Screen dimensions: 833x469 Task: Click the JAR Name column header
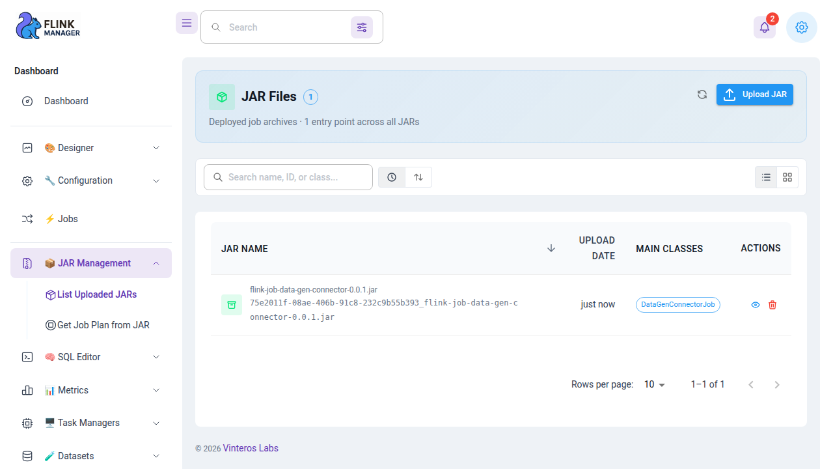(x=245, y=249)
